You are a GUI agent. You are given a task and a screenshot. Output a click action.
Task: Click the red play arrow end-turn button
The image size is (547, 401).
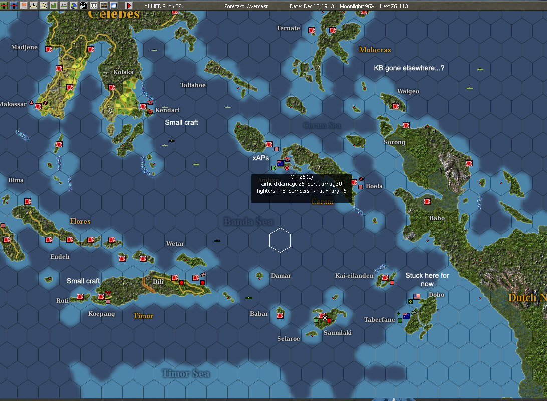coord(129,5)
